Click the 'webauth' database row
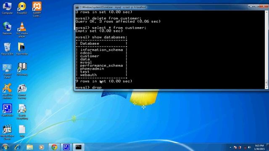This screenshot has height=151, width=269. point(89,75)
